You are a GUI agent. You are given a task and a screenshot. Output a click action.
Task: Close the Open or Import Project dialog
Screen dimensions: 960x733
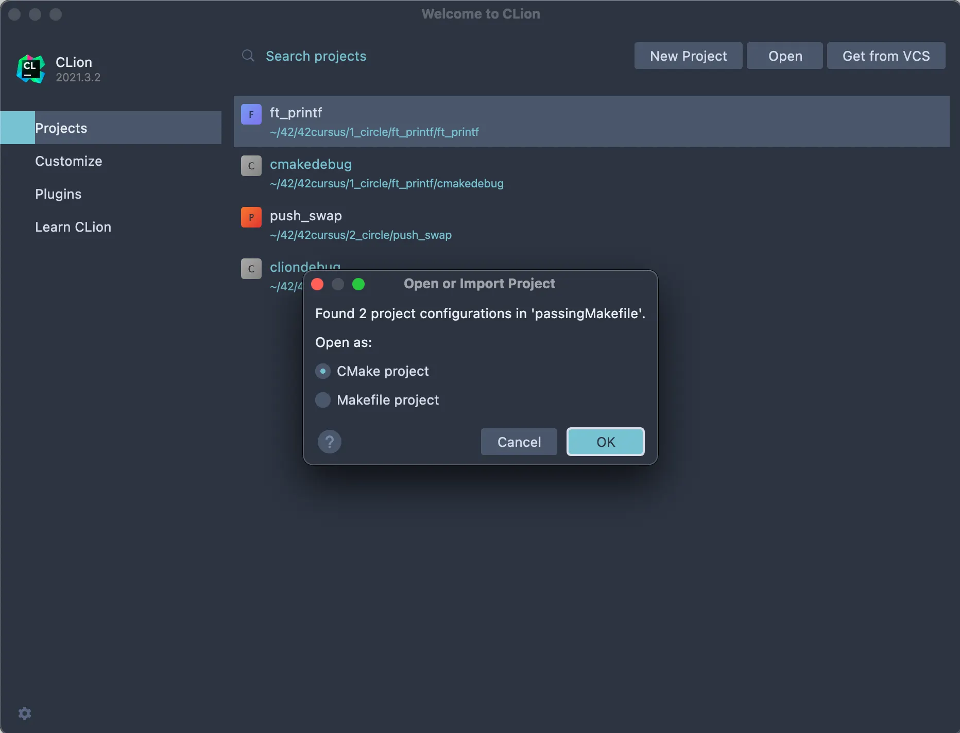click(x=317, y=284)
